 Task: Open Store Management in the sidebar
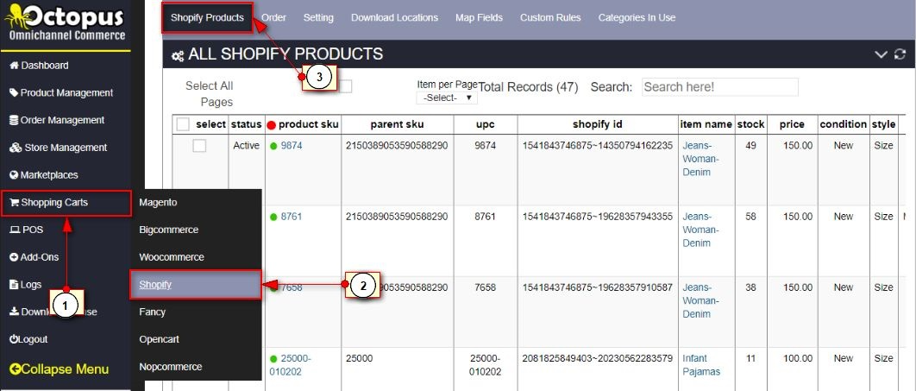click(x=59, y=148)
